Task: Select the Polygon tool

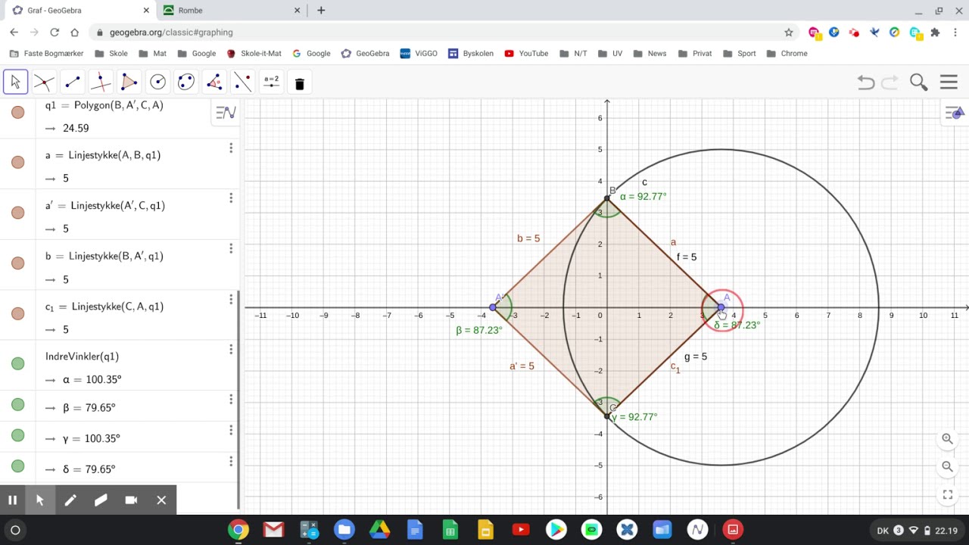Action: (129, 83)
